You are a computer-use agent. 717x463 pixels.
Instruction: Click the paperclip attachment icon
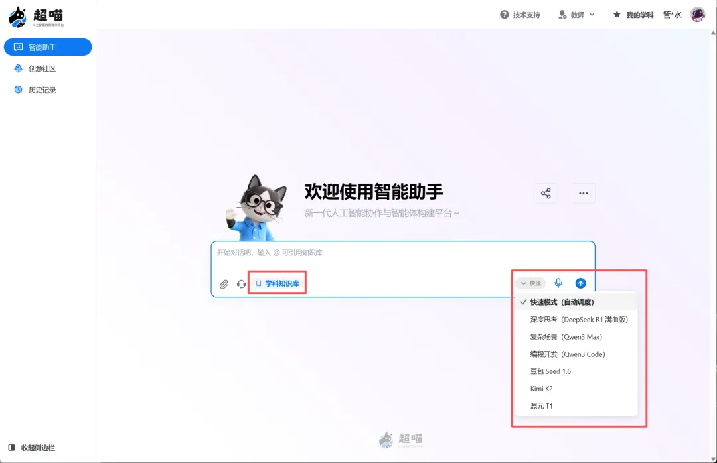[224, 285]
